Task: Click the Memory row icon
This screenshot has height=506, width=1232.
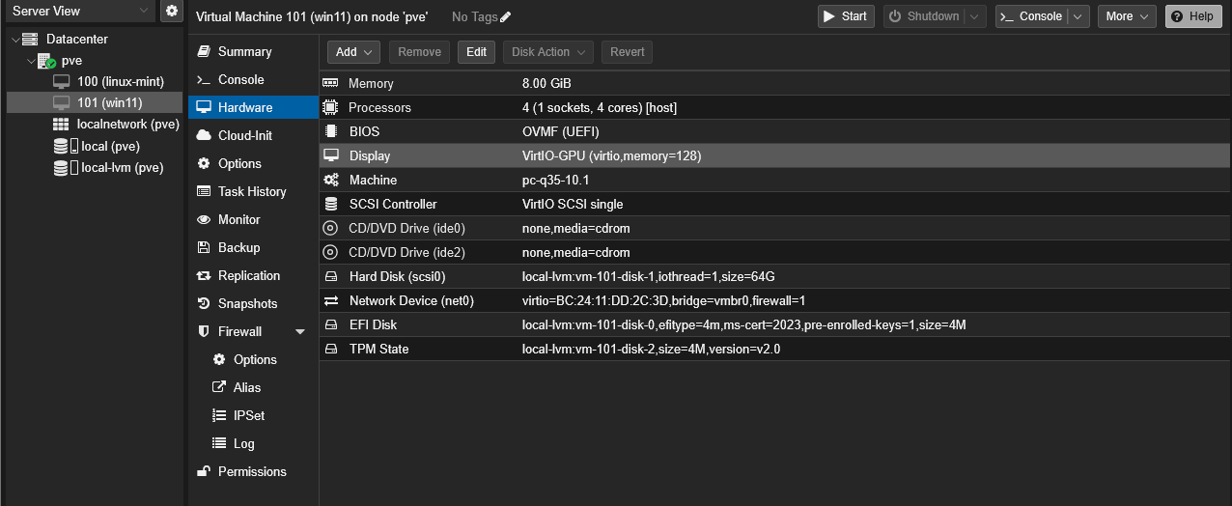Action: click(331, 84)
